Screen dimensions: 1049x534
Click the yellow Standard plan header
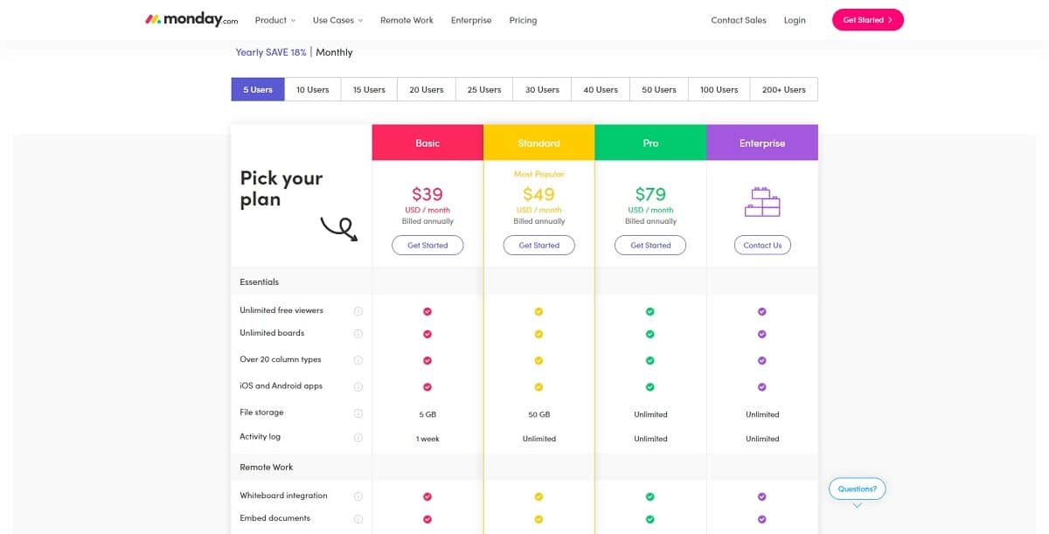tap(538, 142)
